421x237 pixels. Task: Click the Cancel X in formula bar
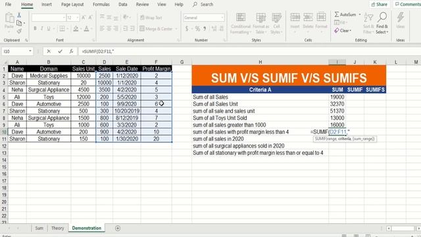tap(49, 51)
